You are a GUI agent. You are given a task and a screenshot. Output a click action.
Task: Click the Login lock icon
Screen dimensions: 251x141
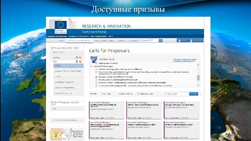coord(179,40)
